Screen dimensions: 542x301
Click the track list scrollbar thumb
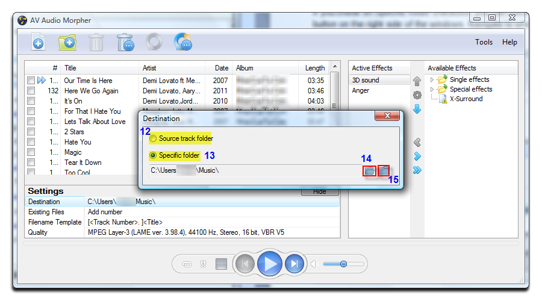coord(335,90)
